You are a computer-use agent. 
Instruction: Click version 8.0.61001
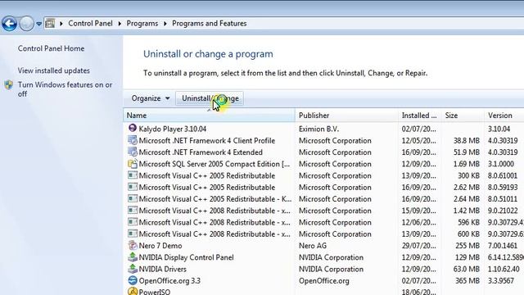click(x=502, y=175)
